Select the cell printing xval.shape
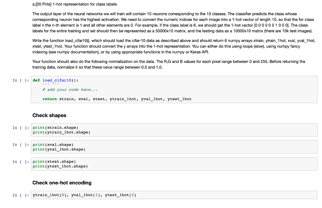The image size is (322, 208). click(126, 147)
